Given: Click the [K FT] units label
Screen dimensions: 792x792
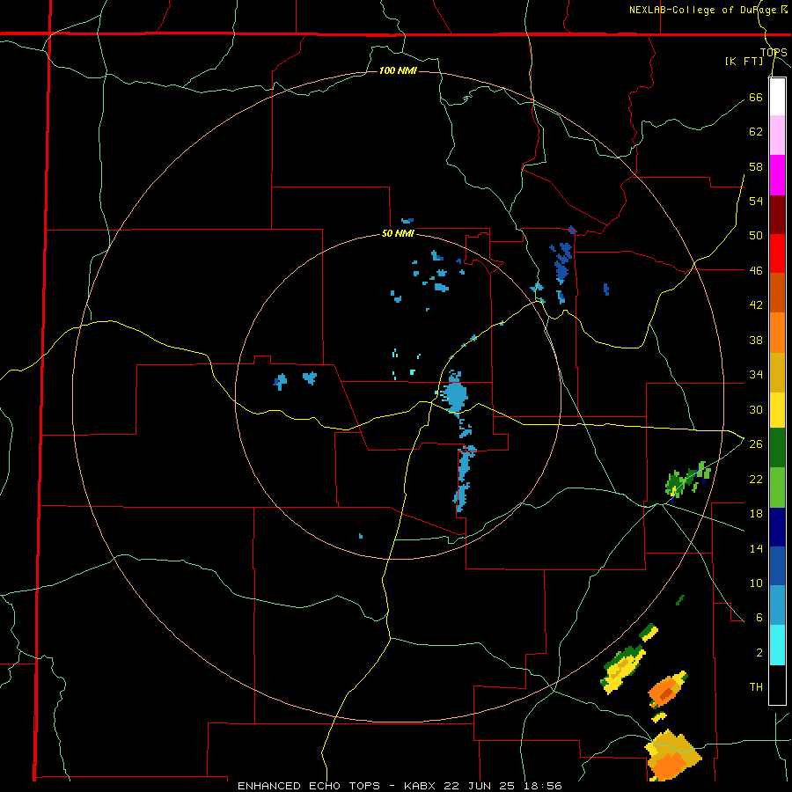Looking at the screenshot, I should point(744,61).
